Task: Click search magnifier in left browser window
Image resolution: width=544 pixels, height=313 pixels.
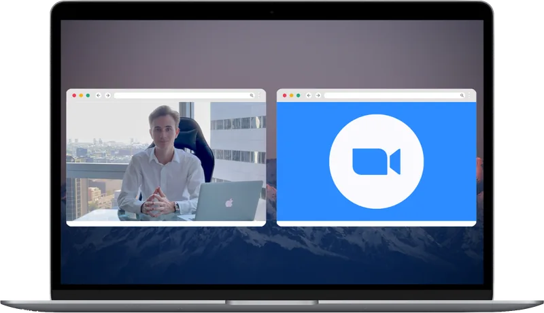Action: tap(252, 95)
